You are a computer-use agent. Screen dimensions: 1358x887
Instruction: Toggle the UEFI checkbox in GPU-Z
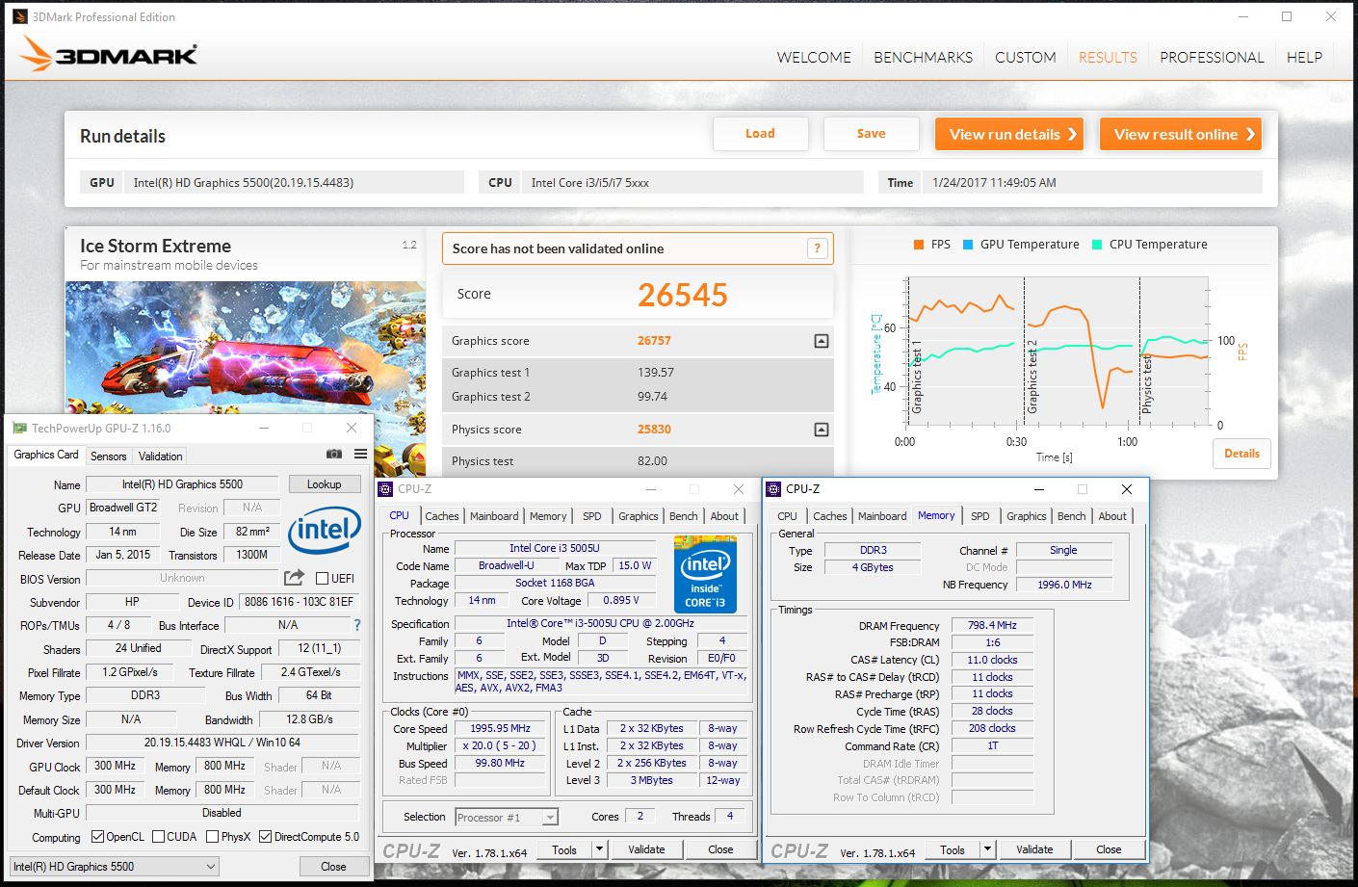coord(322,578)
